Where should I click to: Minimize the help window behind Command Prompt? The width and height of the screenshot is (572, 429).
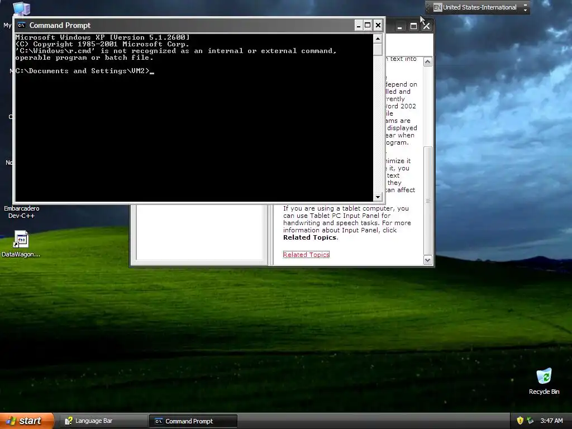click(x=400, y=26)
